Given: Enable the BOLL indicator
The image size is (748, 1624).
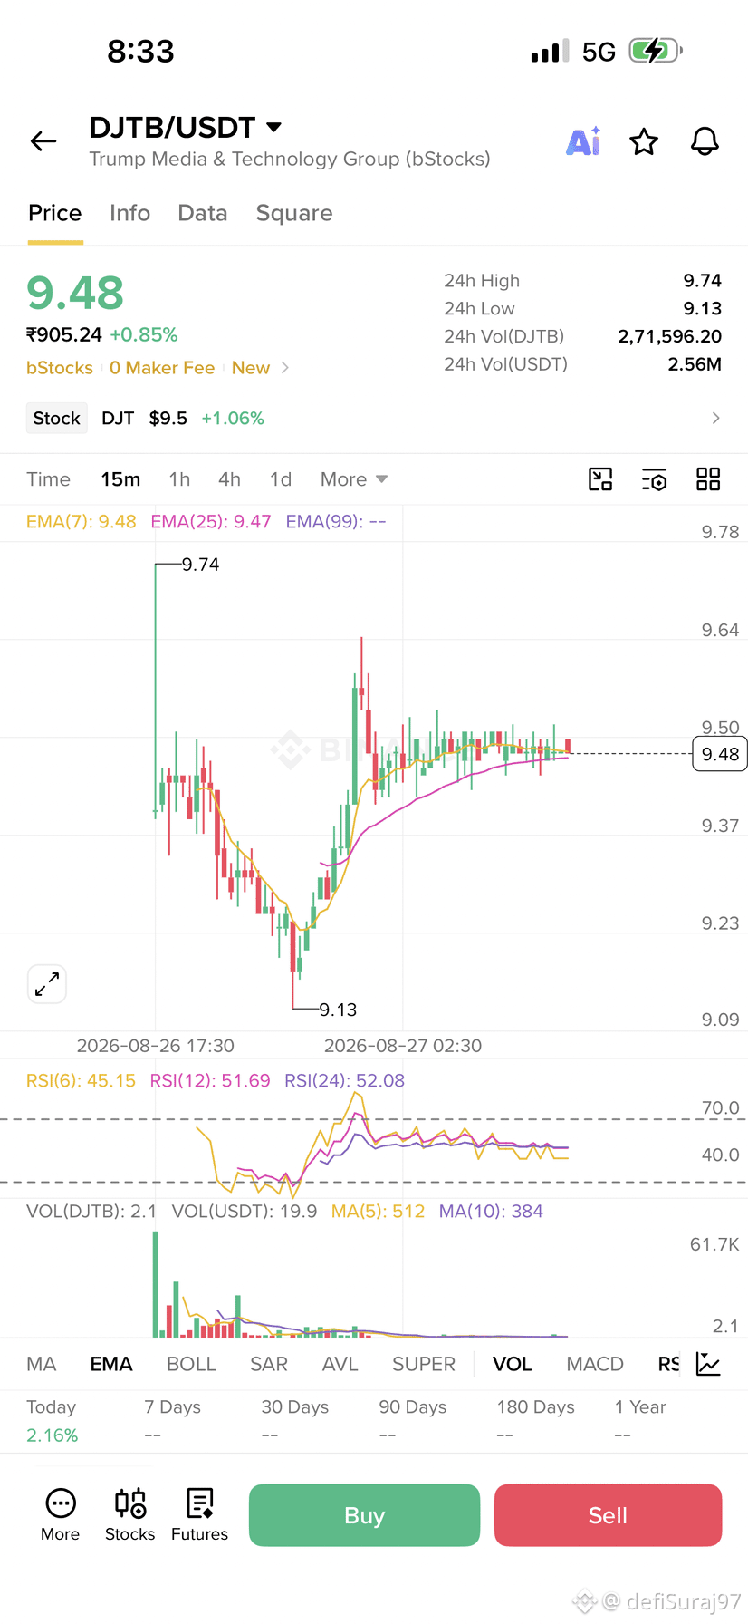Looking at the screenshot, I should [191, 1364].
